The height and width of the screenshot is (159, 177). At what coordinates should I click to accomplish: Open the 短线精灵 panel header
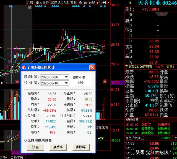[x=132, y=120]
